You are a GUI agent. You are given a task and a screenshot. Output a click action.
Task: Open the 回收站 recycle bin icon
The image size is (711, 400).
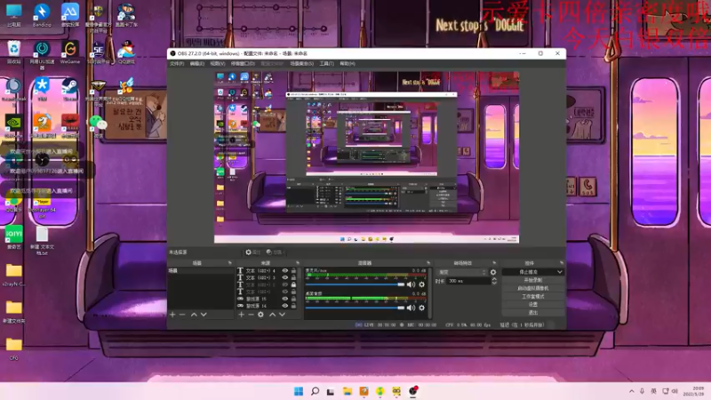coord(13,52)
